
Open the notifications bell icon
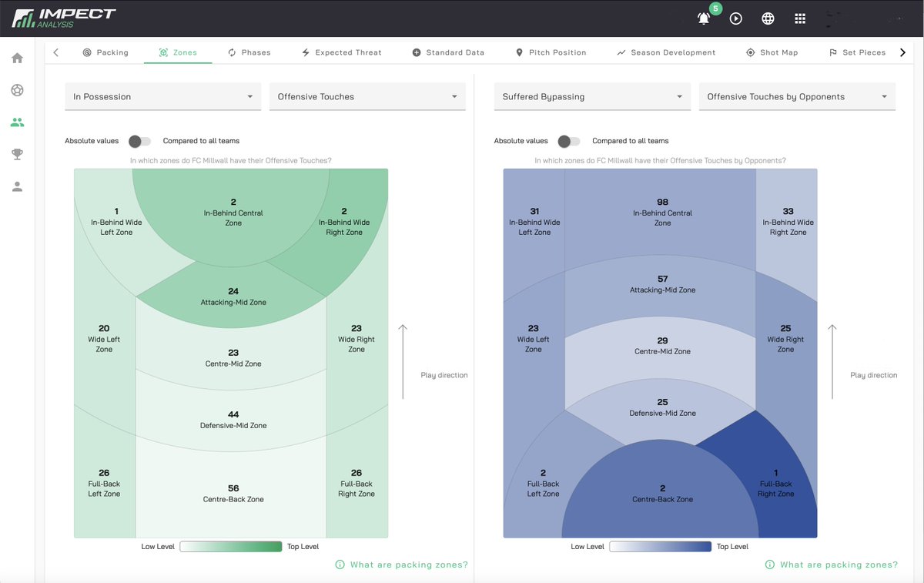point(704,18)
